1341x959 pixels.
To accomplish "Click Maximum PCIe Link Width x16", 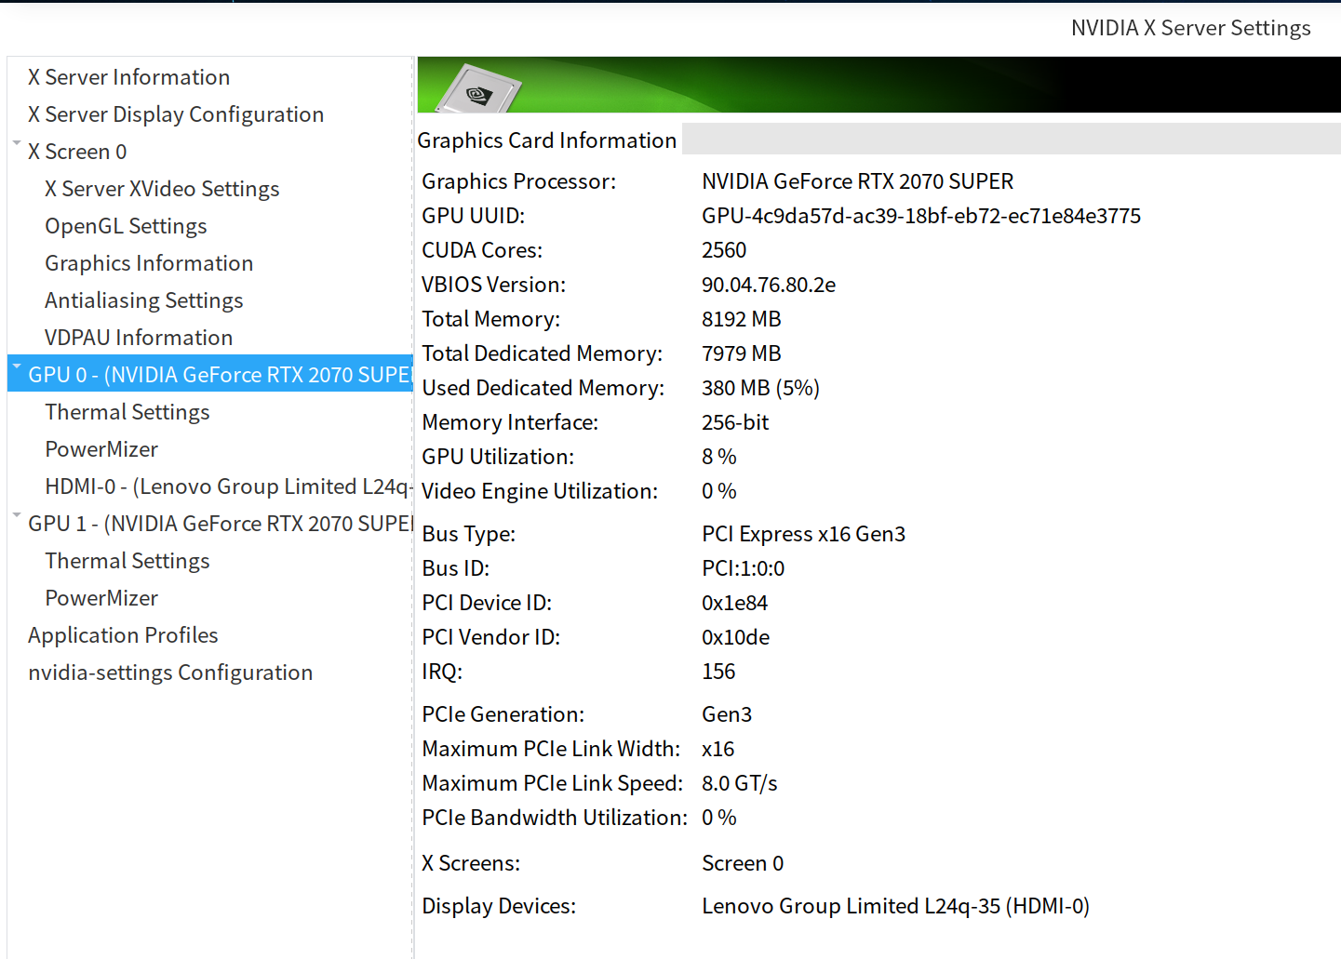I will pyautogui.click(x=718, y=749).
